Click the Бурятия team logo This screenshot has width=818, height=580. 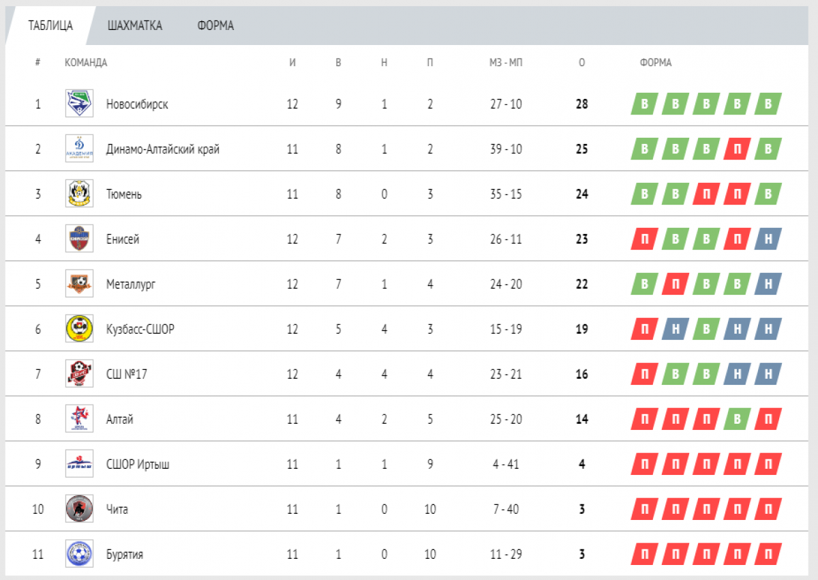click(79, 554)
